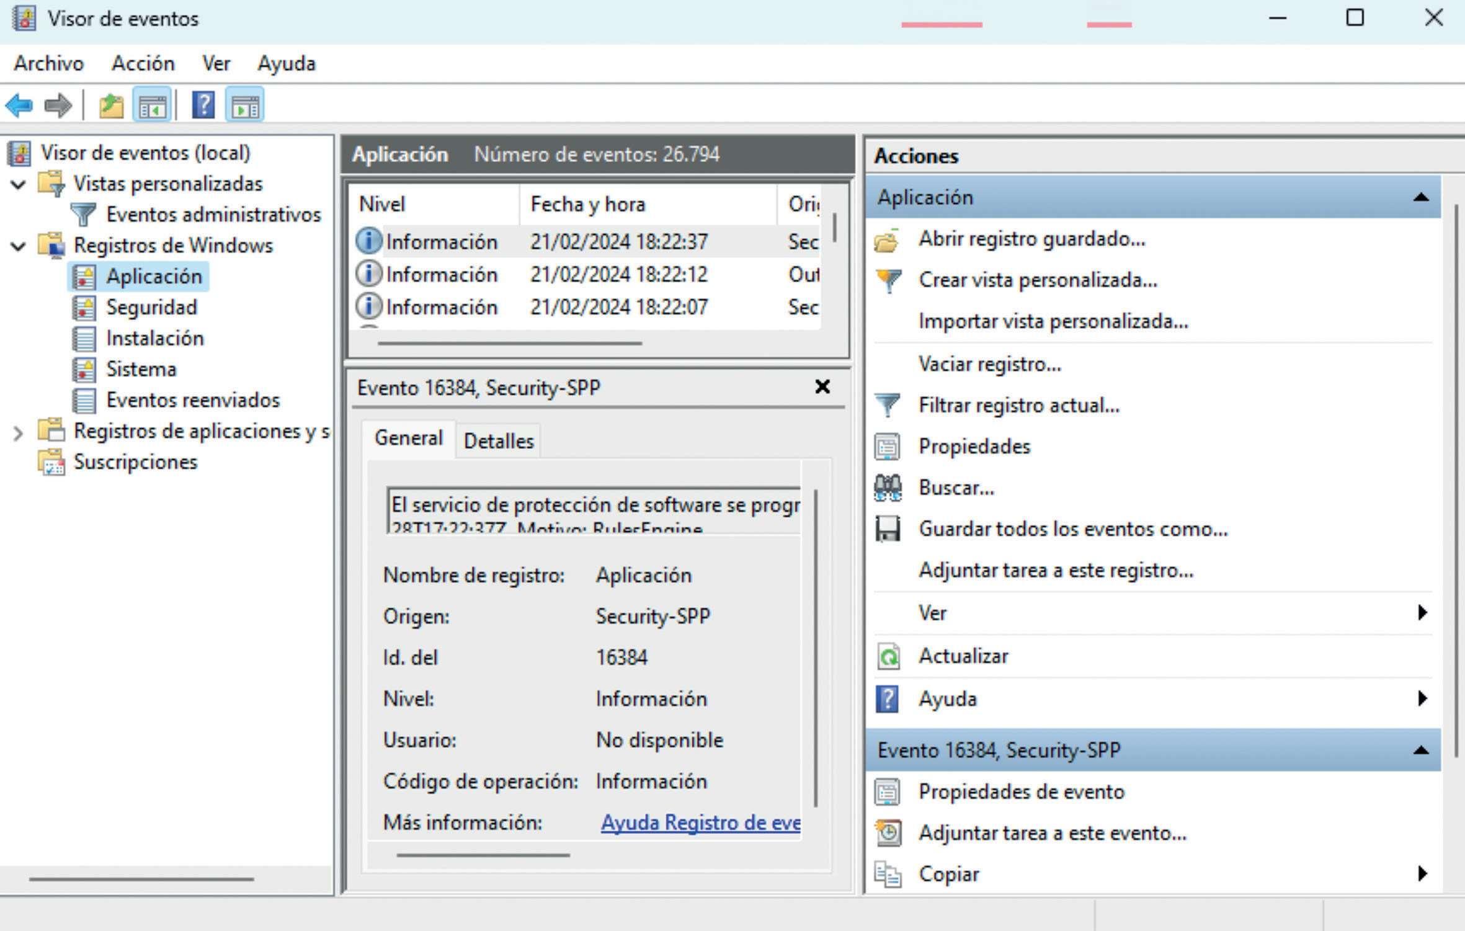1465x931 pixels.
Task: Click the blue help question mark toolbar icon
Action: [203, 105]
